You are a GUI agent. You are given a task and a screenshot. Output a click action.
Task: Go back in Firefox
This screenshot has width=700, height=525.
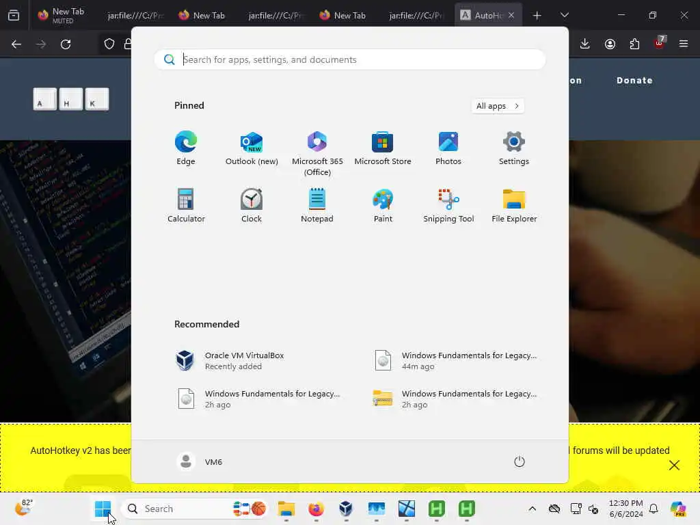(x=16, y=44)
